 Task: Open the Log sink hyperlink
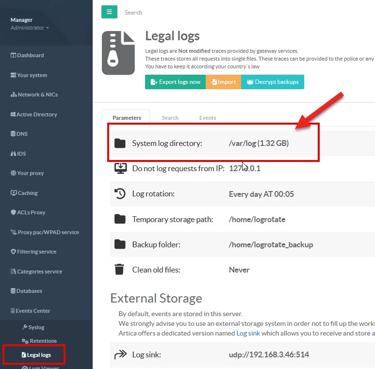point(248,333)
